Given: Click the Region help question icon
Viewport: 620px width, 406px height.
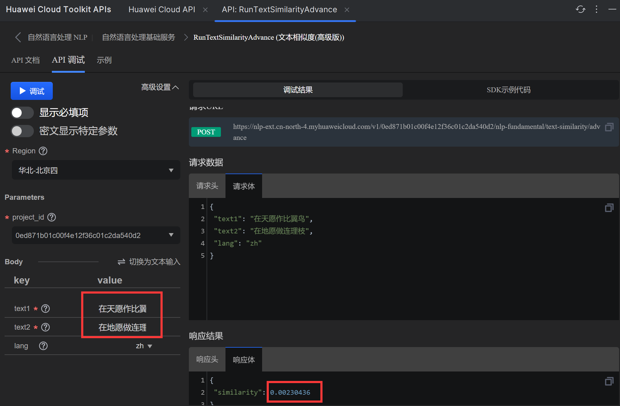Looking at the screenshot, I should click(43, 151).
